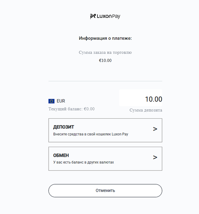
Task: Cancel the payment with the Отменить button
Action: (x=105, y=190)
